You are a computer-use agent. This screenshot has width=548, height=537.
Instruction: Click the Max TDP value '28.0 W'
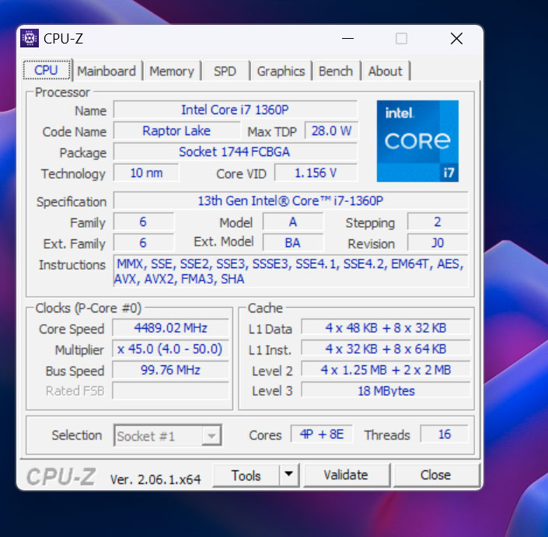click(331, 131)
